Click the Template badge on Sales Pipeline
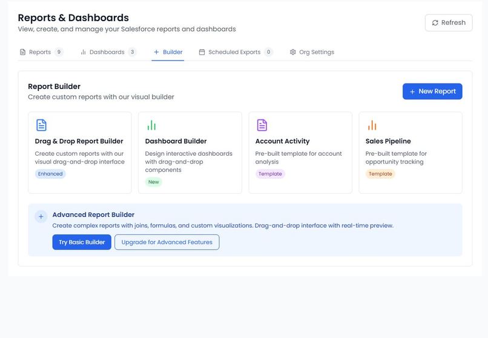 pyautogui.click(x=380, y=174)
